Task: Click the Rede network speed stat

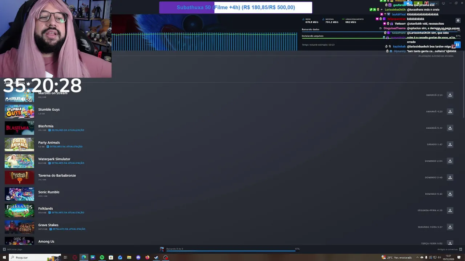Action: click(311, 21)
